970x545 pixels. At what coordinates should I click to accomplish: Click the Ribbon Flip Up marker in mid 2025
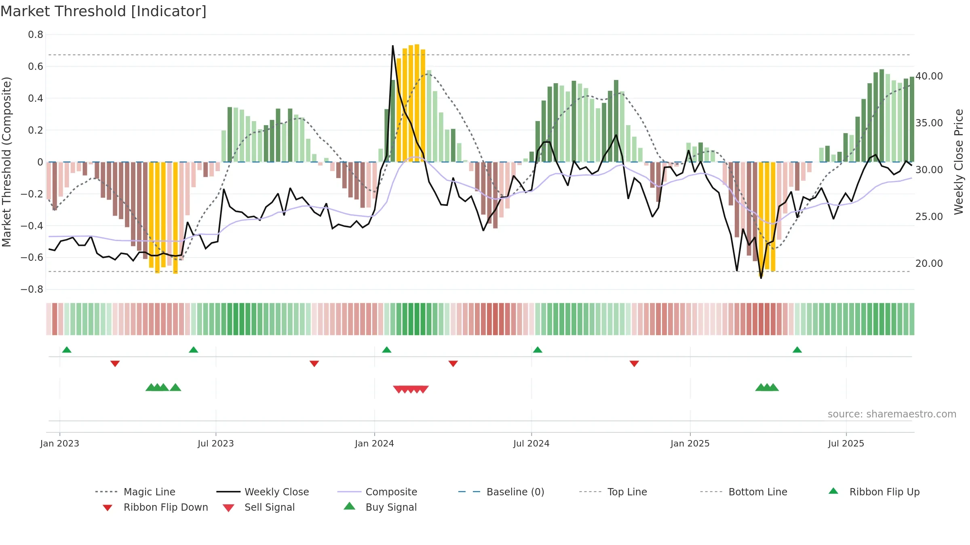pos(797,350)
